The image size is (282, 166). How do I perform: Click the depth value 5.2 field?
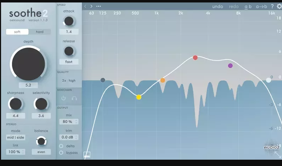point(28,85)
